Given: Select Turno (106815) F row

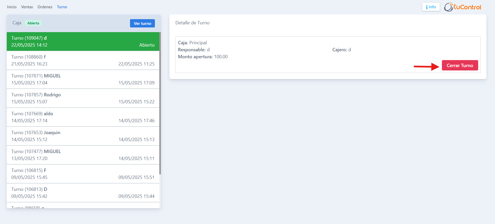Looking at the screenshot, I should pyautogui.click(x=83, y=174).
